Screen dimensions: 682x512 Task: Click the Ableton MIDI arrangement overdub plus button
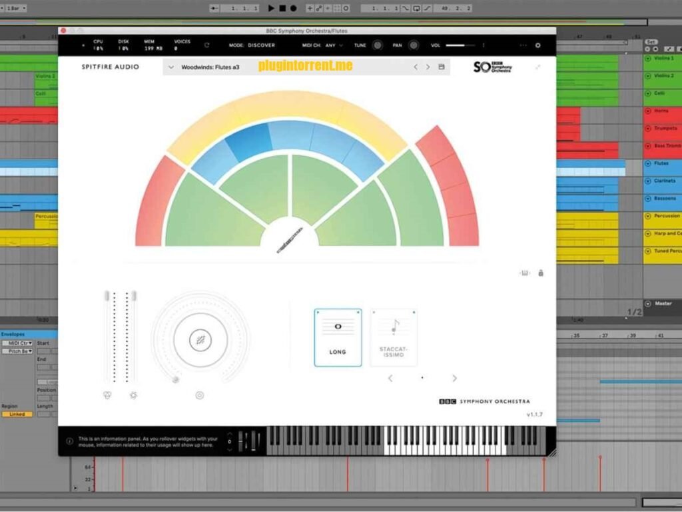click(310, 8)
